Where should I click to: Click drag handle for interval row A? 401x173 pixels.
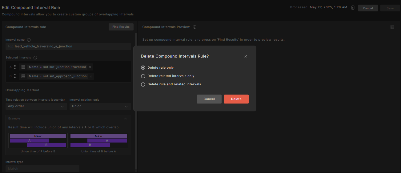(x=15, y=67)
